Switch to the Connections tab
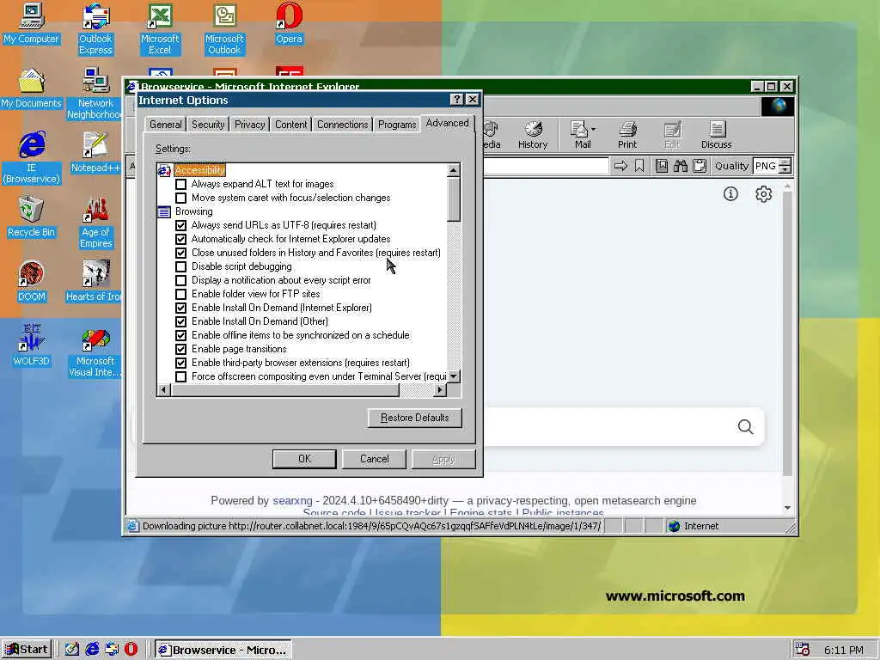 point(342,125)
